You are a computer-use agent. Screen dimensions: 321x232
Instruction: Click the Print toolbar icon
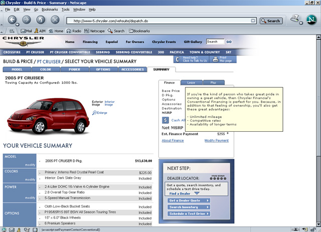tap(294, 19)
